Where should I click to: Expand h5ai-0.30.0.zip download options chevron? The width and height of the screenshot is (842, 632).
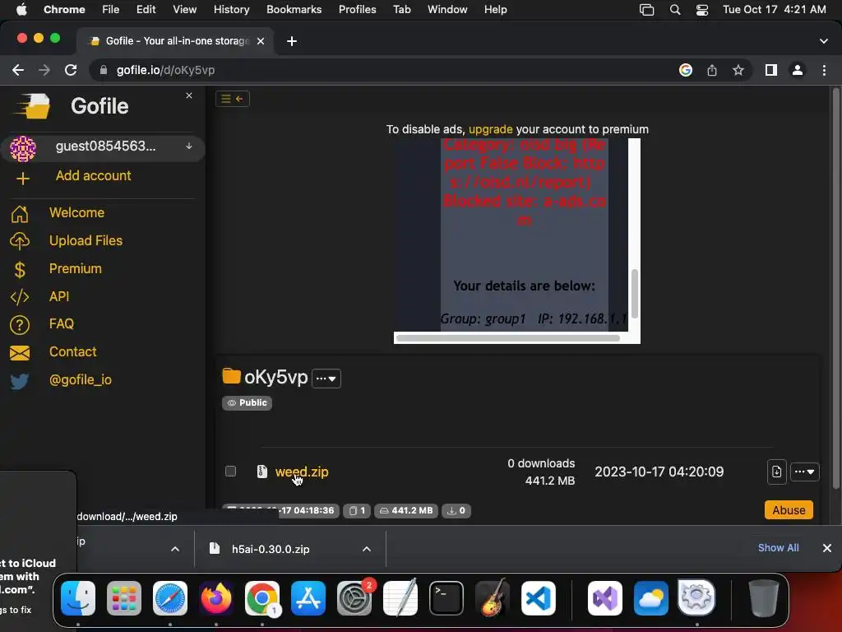pos(367,549)
